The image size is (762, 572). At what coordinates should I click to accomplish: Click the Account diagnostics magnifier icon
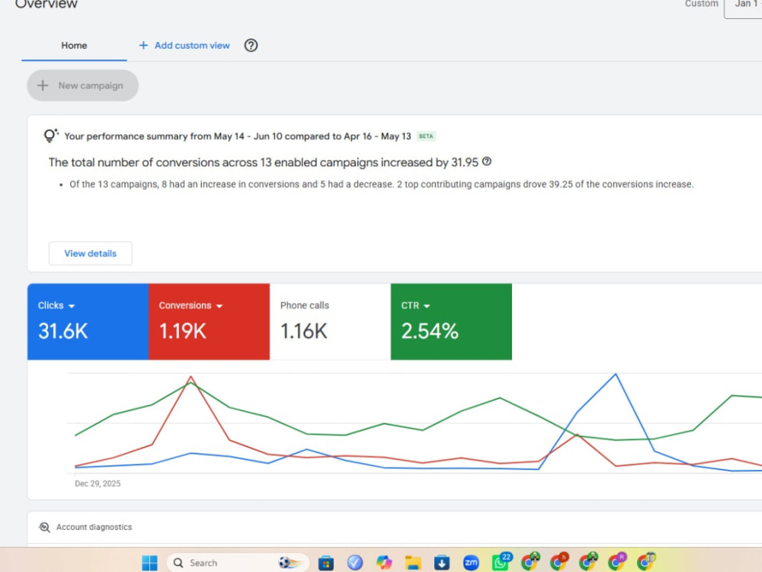click(x=45, y=527)
